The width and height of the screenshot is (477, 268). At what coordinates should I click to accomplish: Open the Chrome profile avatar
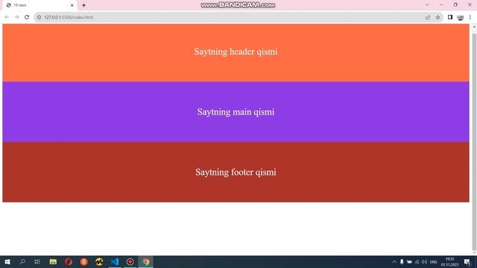pos(461,17)
